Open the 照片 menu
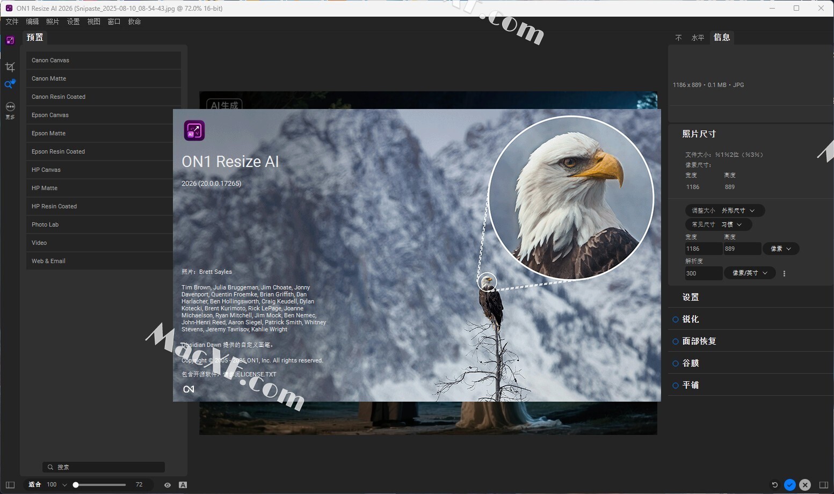 (53, 21)
